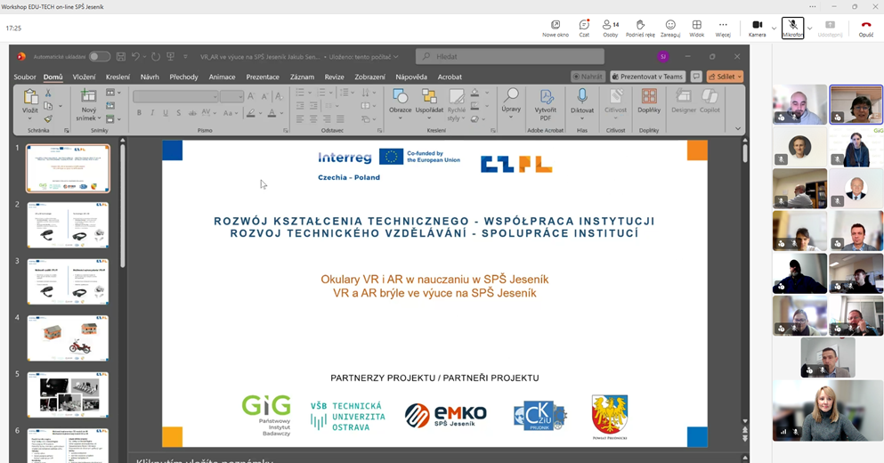Expand the camera options dropdown arrow
Screen dimensions: 884x463
(774, 28)
